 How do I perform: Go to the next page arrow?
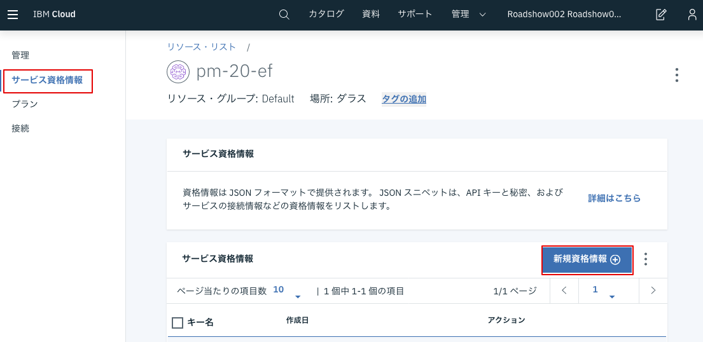[x=653, y=291]
